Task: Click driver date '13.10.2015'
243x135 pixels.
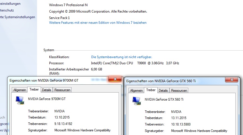Action: 62,117
